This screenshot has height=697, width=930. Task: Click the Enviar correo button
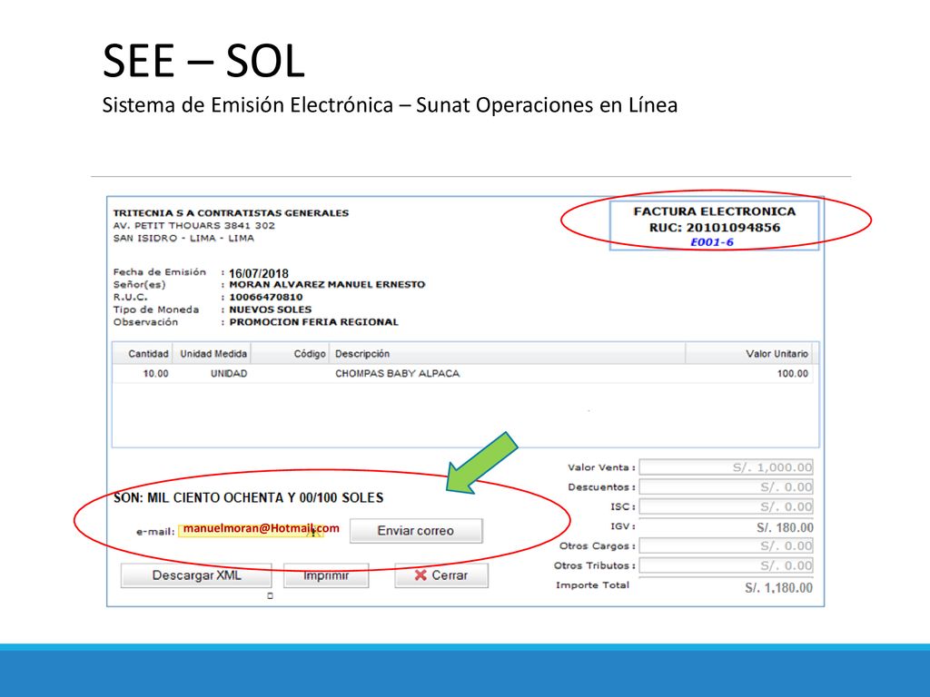tap(416, 530)
